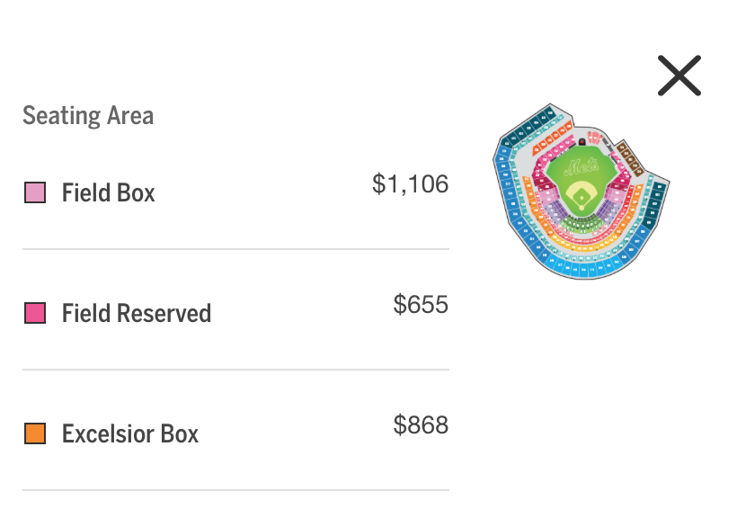The width and height of the screenshot is (746, 518).
Task: Click the green seats behind home plate
Action: tap(580, 225)
